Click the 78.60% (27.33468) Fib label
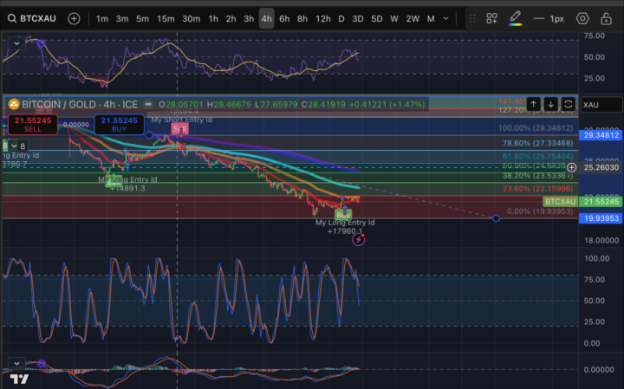The height and width of the screenshot is (389, 624). pos(537,143)
